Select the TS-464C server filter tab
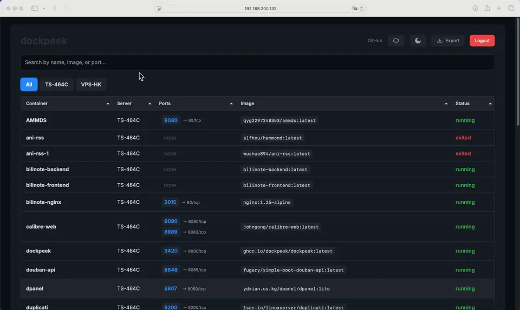Screen dimensions: 520x310 pos(56,85)
